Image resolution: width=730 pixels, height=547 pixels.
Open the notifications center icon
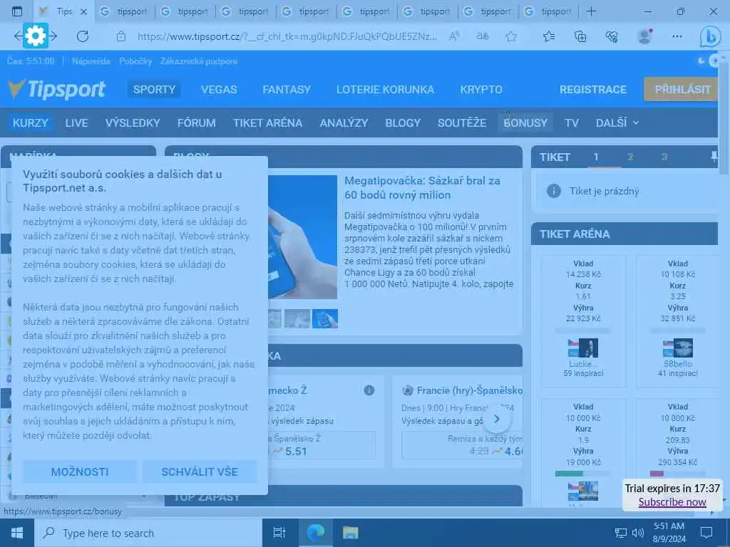[x=706, y=533]
